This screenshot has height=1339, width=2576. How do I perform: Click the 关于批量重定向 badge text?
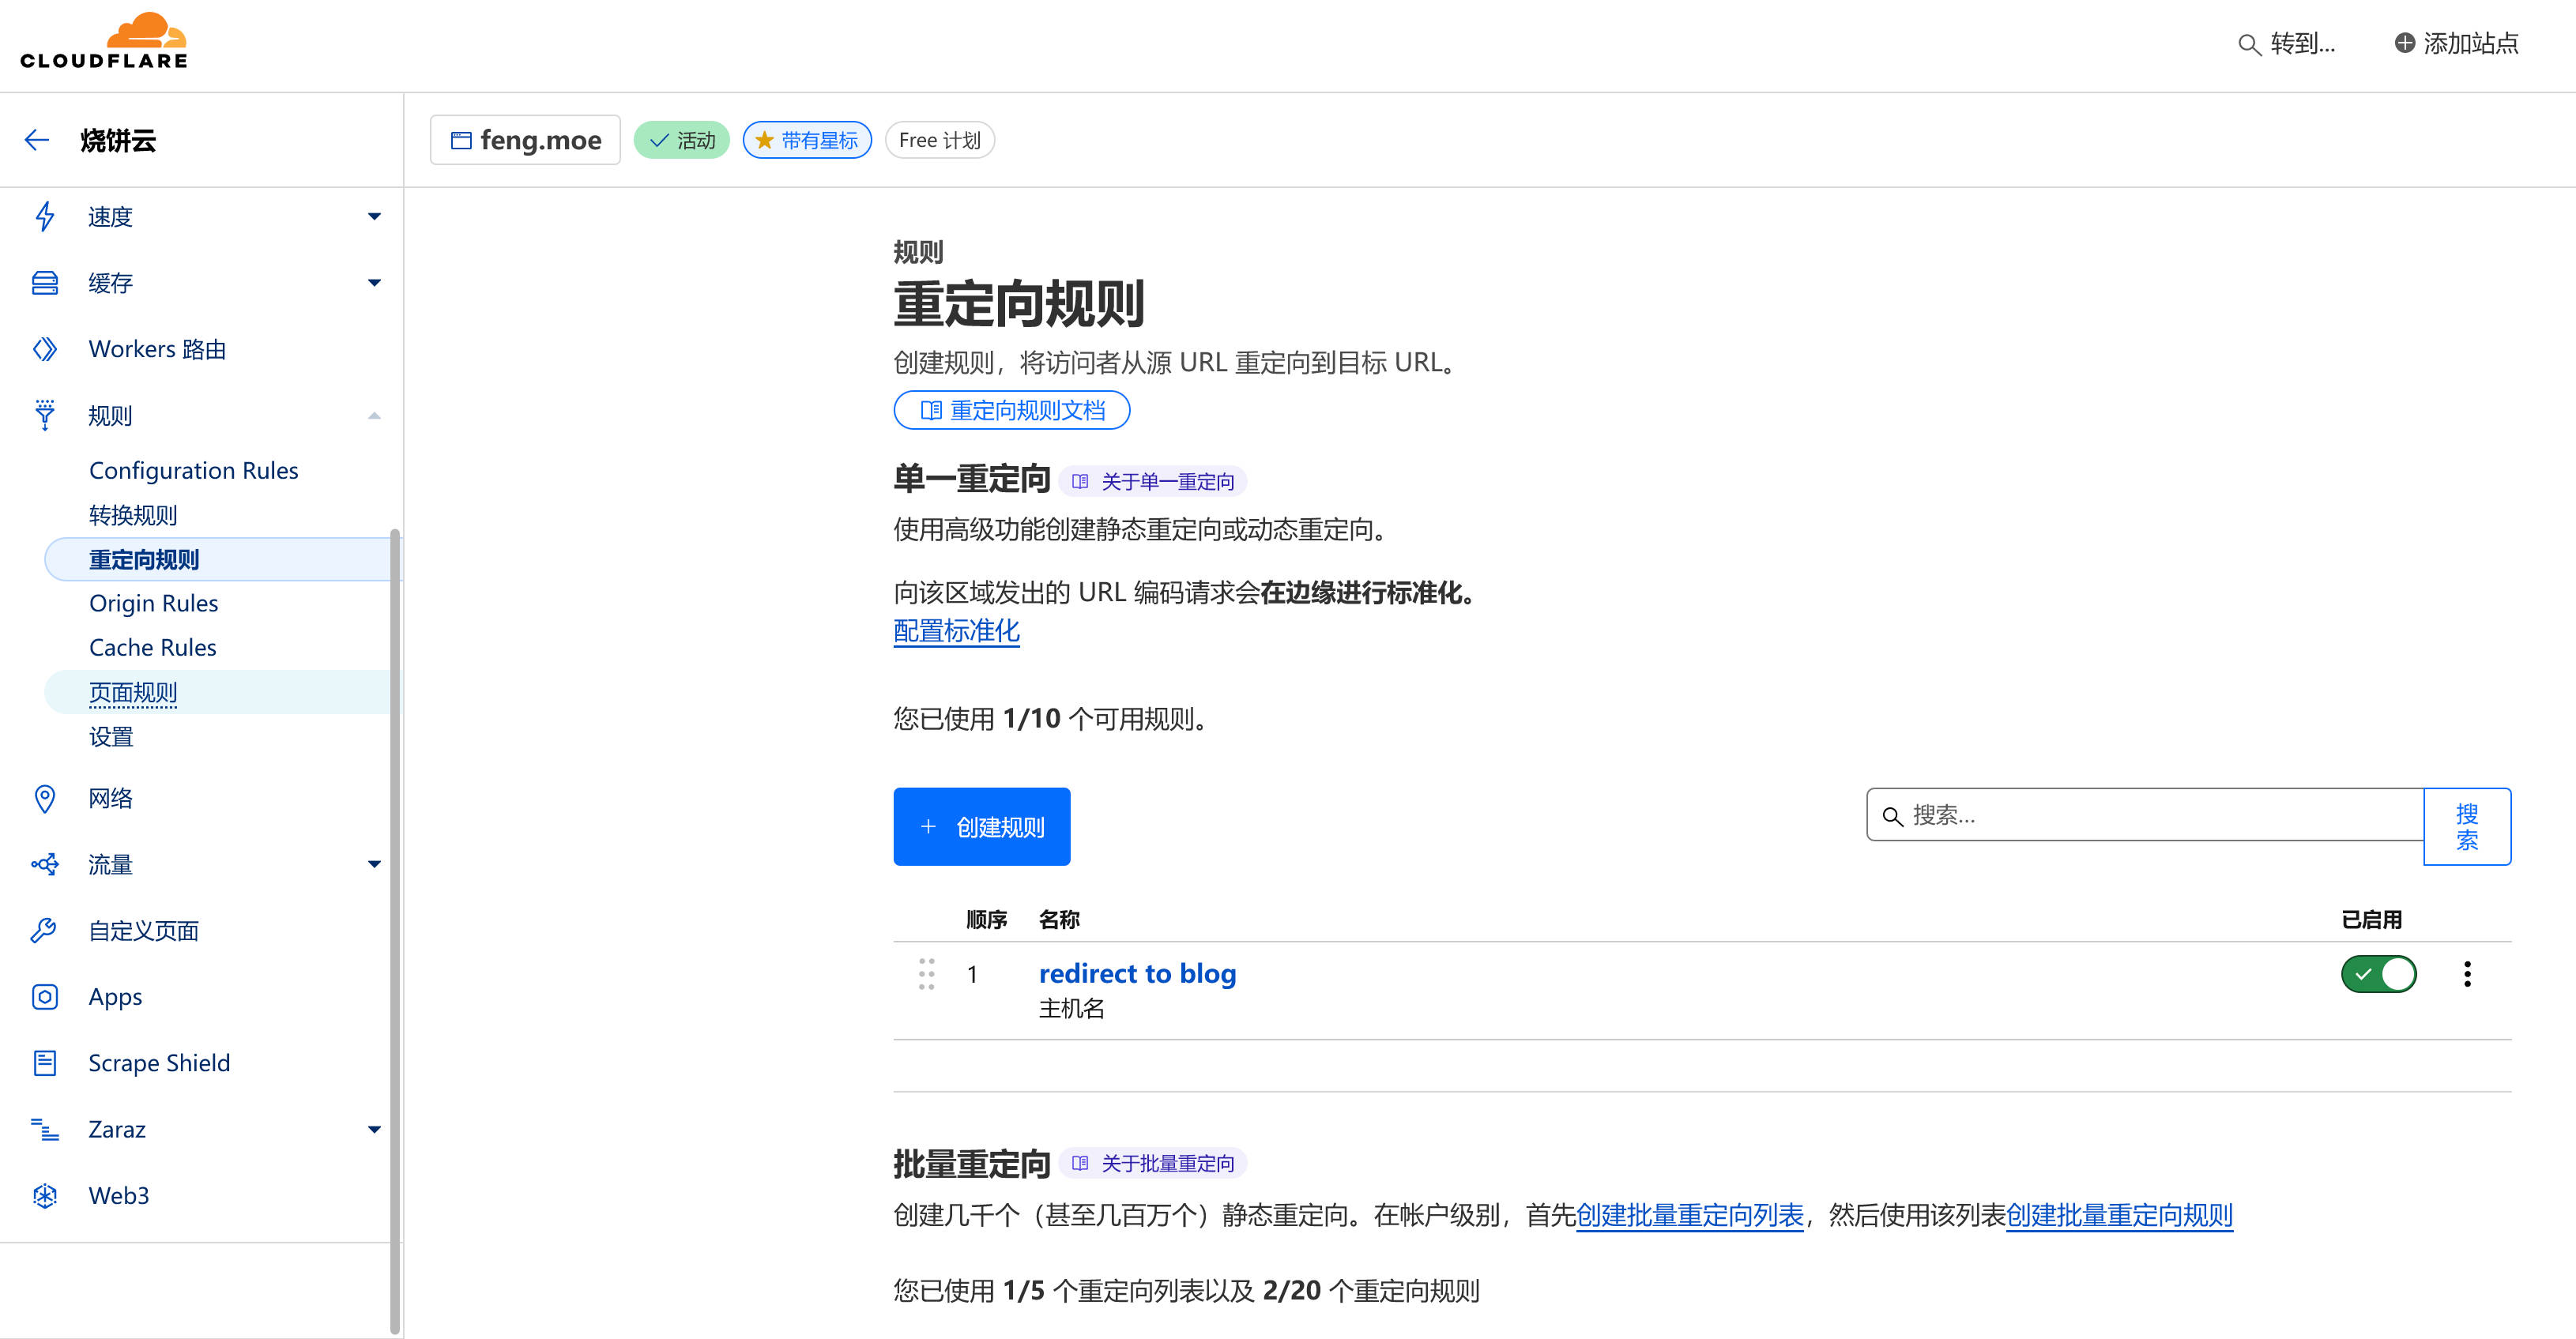point(1167,1163)
